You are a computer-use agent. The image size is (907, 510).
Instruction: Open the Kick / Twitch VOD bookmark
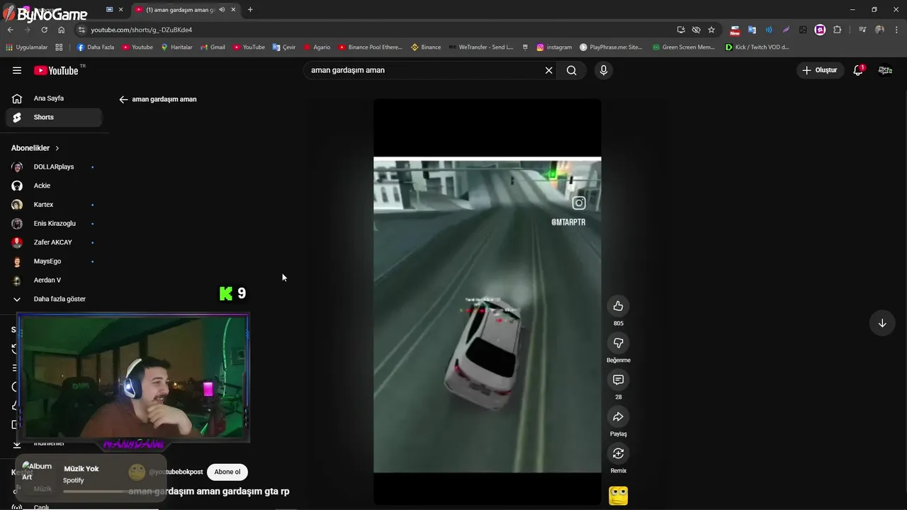point(757,47)
